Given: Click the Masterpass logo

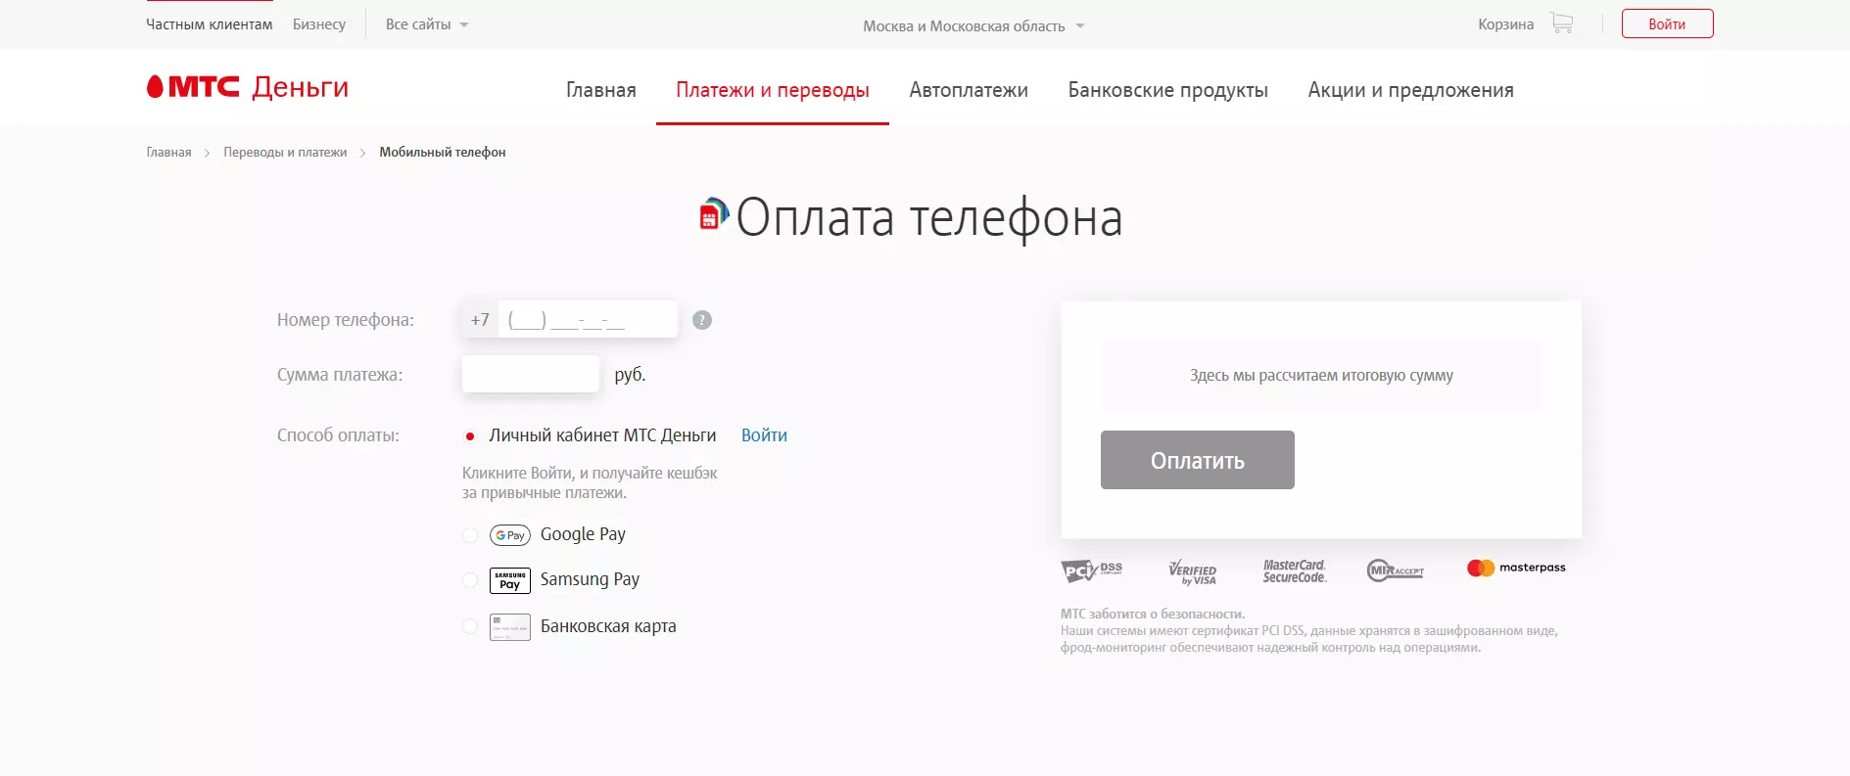Looking at the screenshot, I should pos(1516,568).
